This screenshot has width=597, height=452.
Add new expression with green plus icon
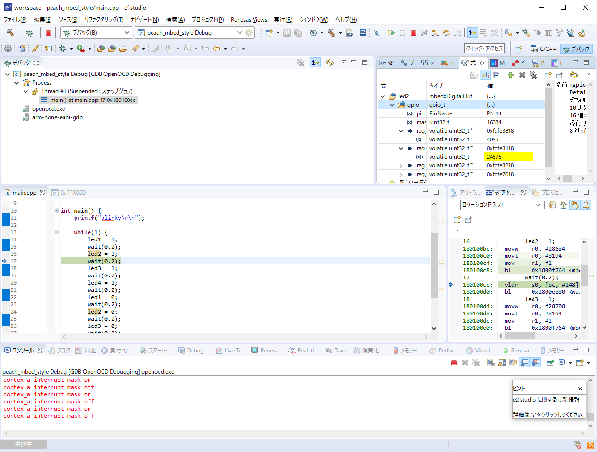tap(510, 75)
